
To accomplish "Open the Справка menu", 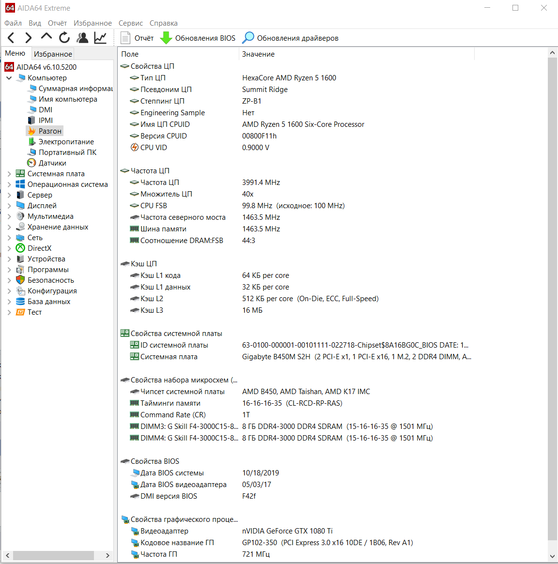I will (164, 23).
